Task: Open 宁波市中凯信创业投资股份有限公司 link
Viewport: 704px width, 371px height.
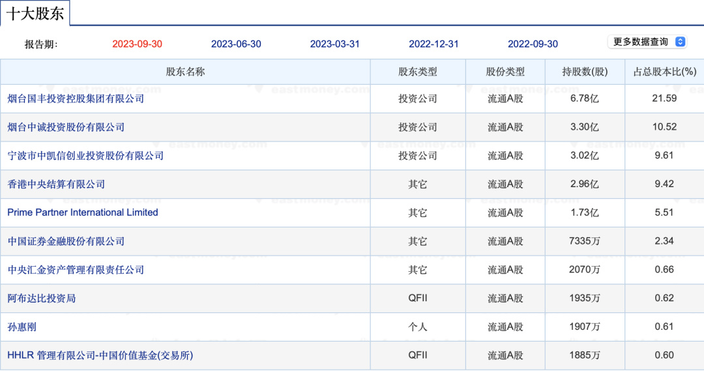Action: [85, 155]
